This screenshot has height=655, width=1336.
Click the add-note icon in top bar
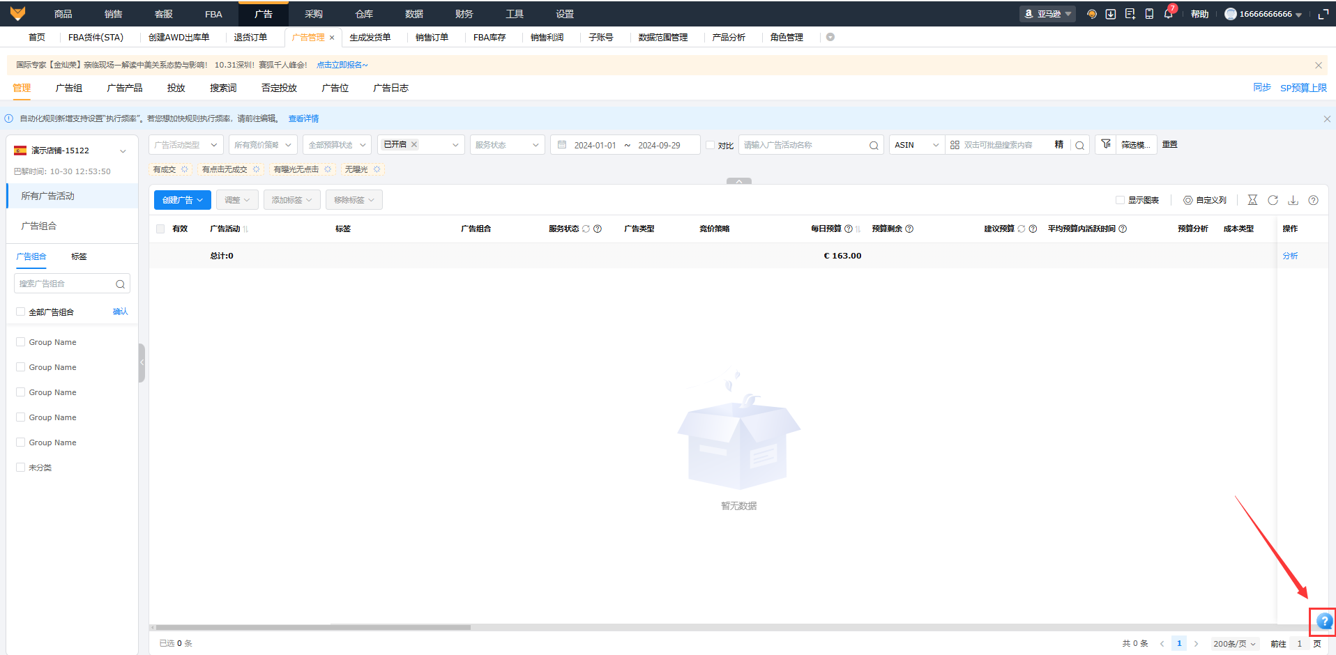(1130, 14)
